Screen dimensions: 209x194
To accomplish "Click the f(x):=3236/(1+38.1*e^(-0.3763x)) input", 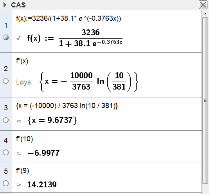I will point(68,18).
